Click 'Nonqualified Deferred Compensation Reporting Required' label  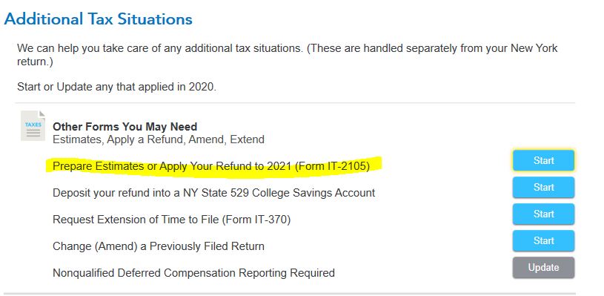(193, 273)
